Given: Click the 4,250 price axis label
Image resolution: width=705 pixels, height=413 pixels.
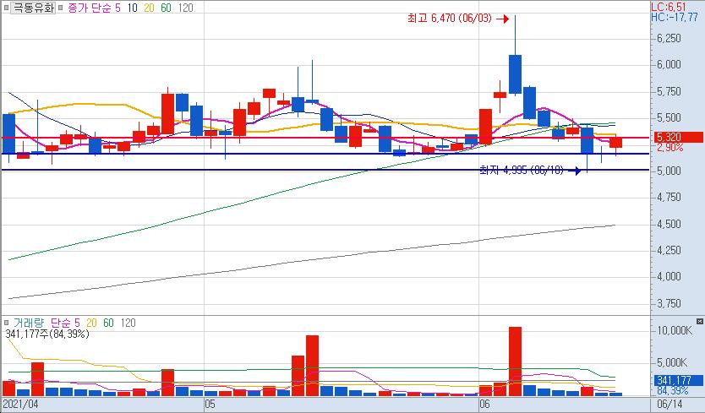Looking at the screenshot, I should point(669,250).
